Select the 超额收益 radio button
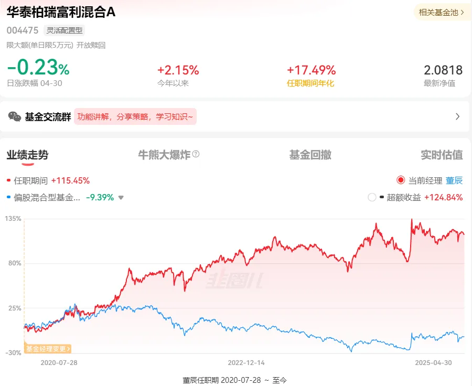The image size is (472, 386). click(372, 198)
